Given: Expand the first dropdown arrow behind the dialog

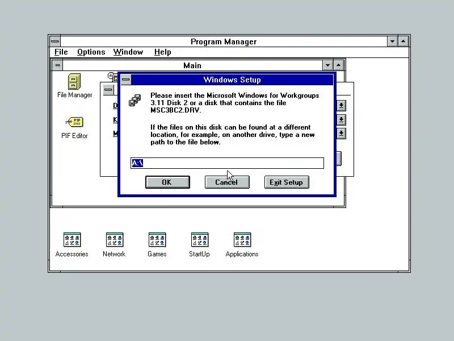Looking at the screenshot, I should pos(342,106).
